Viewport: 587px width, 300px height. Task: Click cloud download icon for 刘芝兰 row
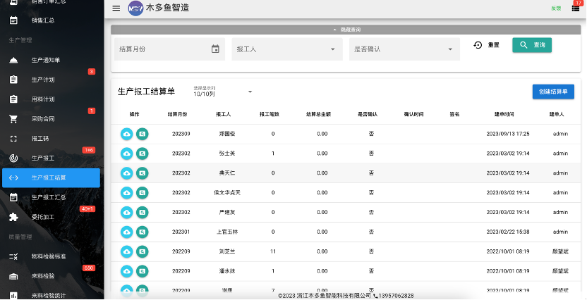click(127, 251)
